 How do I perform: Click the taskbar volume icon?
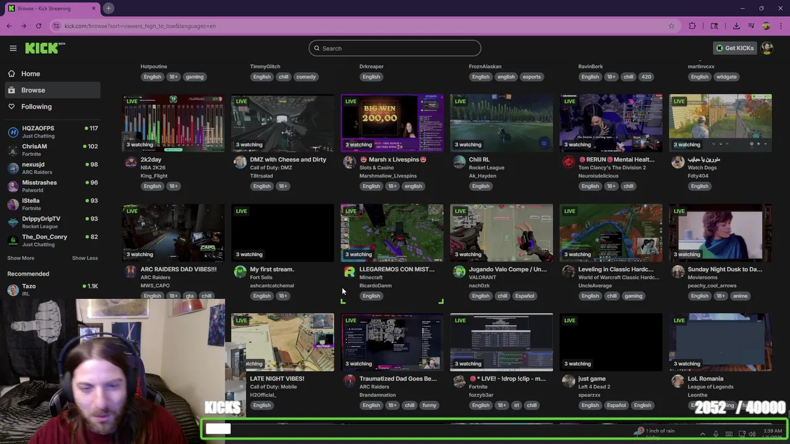click(x=752, y=434)
